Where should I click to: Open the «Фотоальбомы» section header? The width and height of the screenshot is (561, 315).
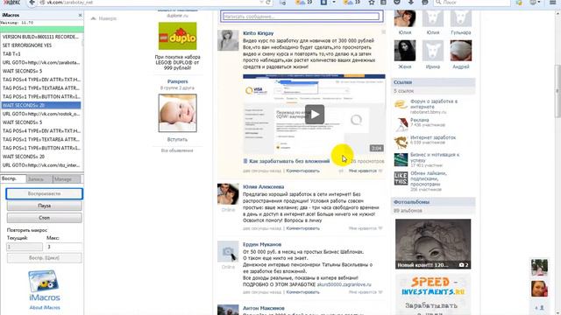pyautogui.click(x=411, y=202)
